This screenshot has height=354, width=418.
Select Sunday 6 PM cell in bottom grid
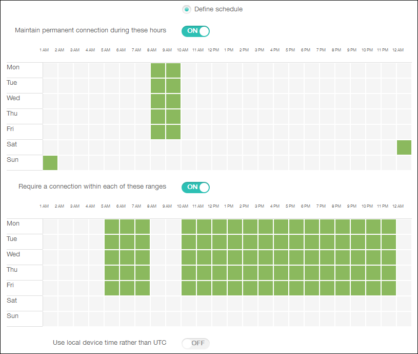point(312,319)
